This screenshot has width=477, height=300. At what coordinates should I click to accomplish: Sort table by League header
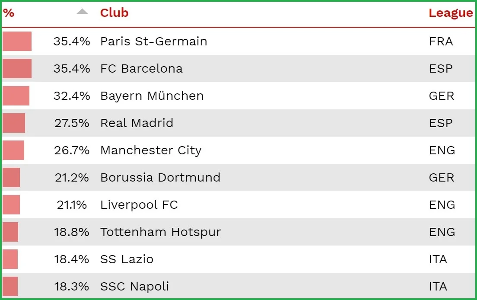450,13
